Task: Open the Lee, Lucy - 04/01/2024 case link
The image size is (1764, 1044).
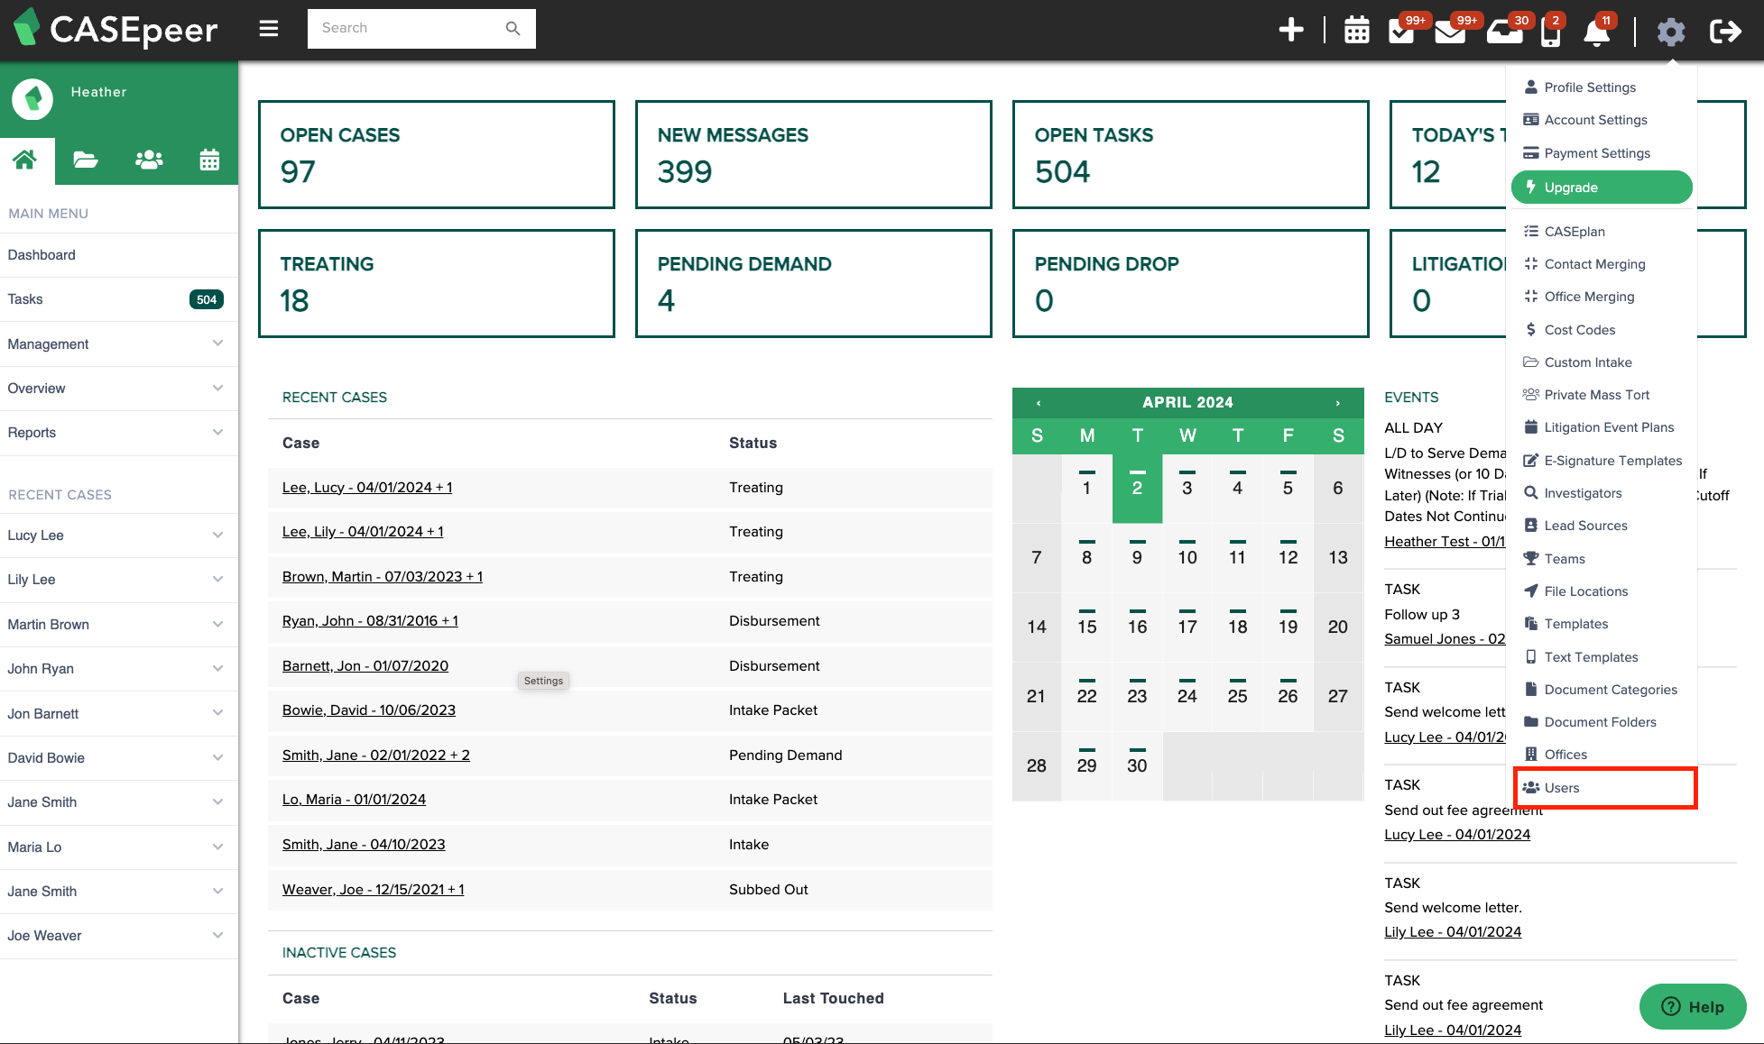Action: (366, 487)
